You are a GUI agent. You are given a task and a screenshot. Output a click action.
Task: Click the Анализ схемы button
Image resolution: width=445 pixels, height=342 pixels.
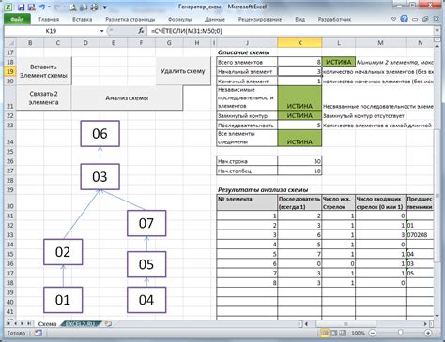click(127, 97)
